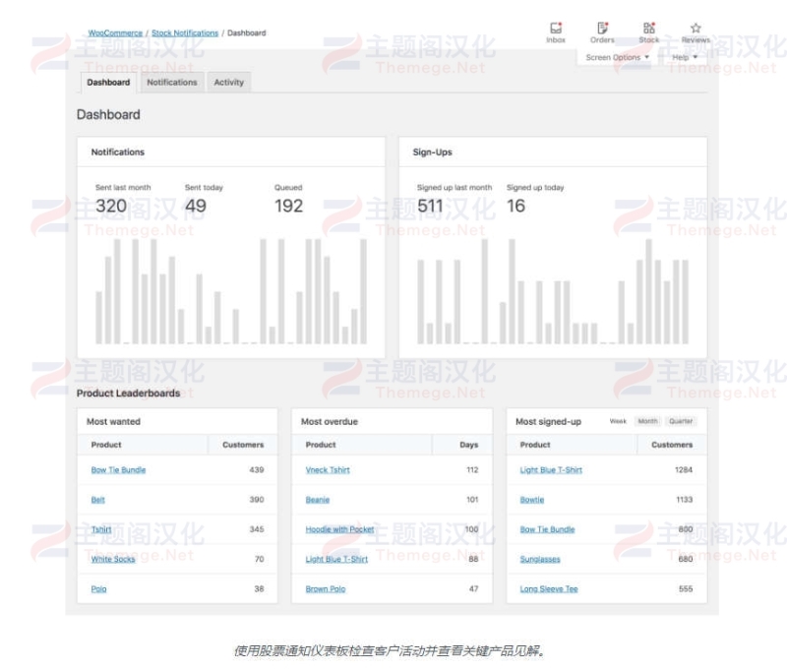Open the Bowtie product link
This screenshot has width=787, height=669.
point(532,500)
